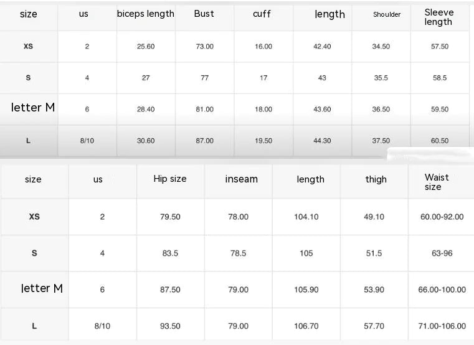The height and width of the screenshot is (345, 474).
Task: Click the pants length value 104.10
Action: tap(306, 217)
